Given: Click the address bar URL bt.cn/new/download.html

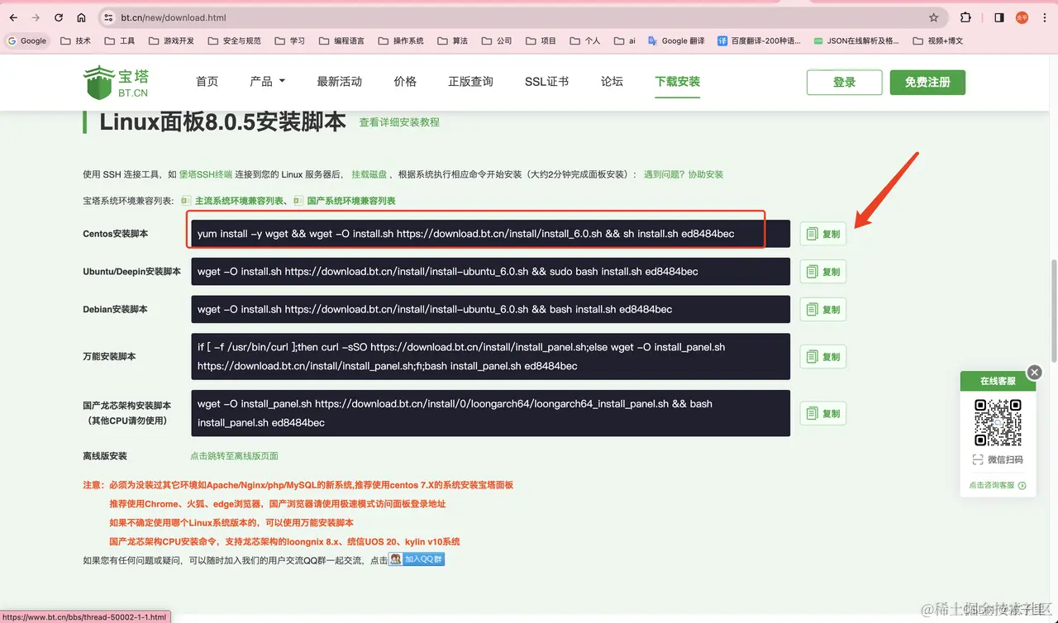Looking at the screenshot, I should pyautogui.click(x=174, y=17).
